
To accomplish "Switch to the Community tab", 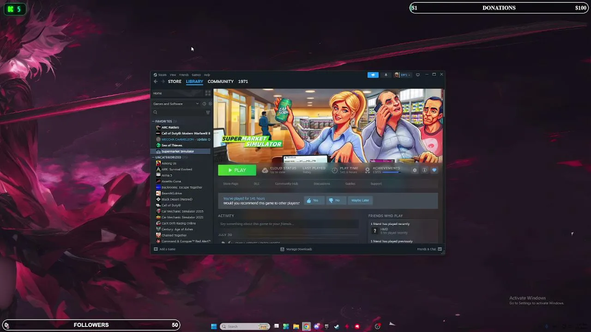I will pos(221,82).
